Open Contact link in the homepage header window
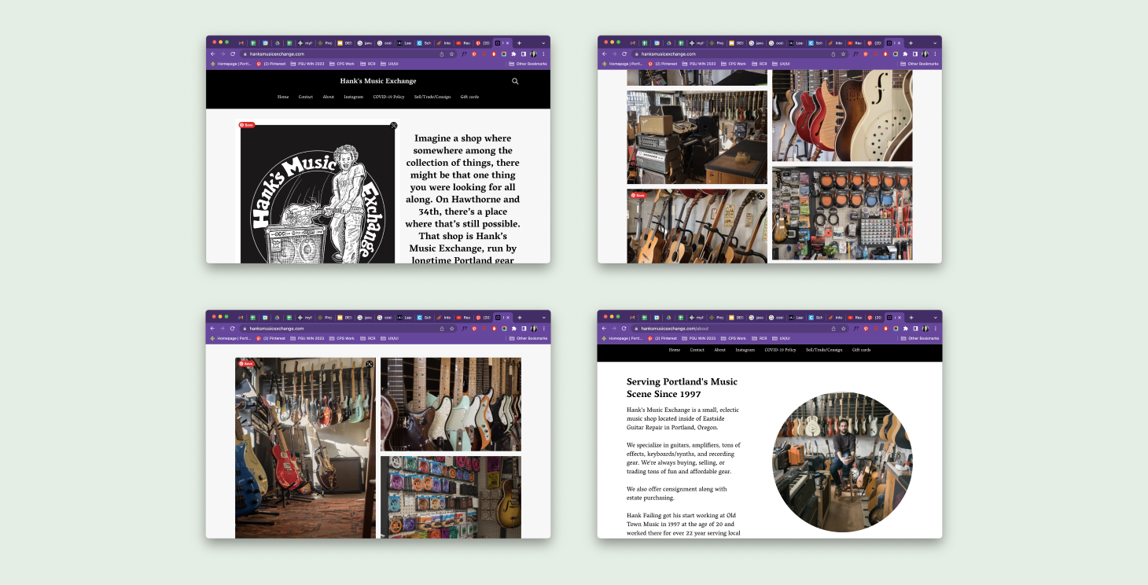The height and width of the screenshot is (585, 1148). click(x=305, y=97)
